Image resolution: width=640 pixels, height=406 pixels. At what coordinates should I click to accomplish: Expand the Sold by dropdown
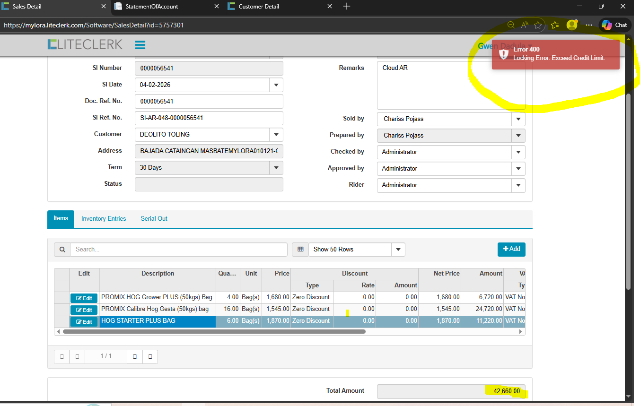click(518, 119)
